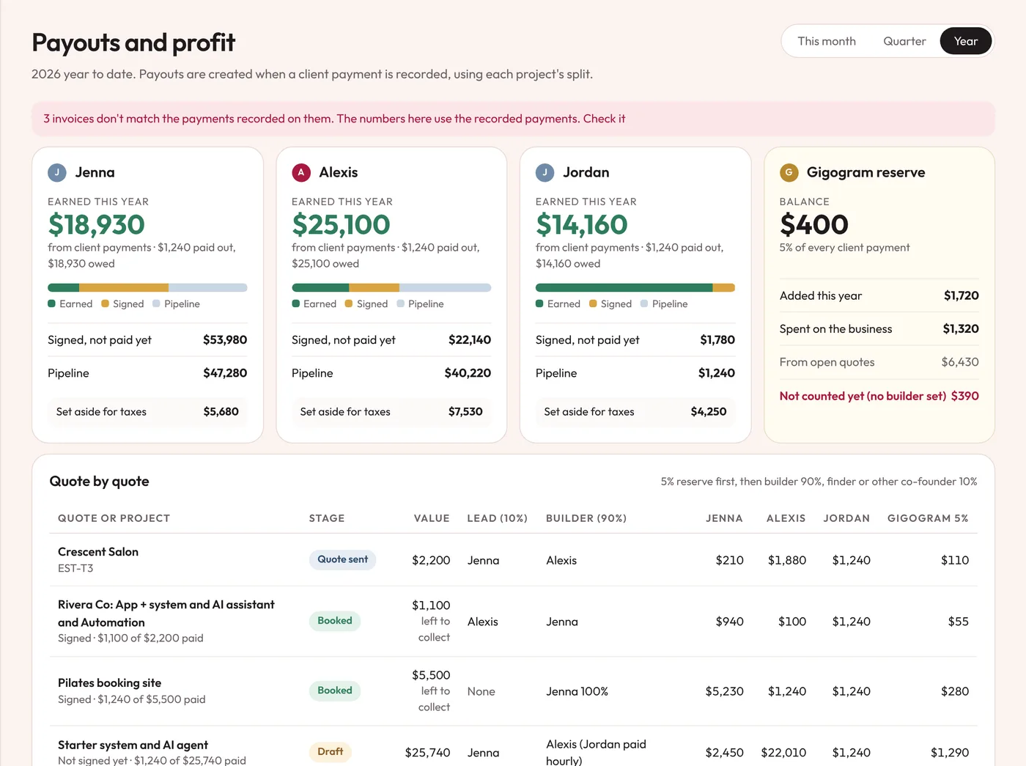Click the 'From open quotes' reserve row

click(x=879, y=362)
